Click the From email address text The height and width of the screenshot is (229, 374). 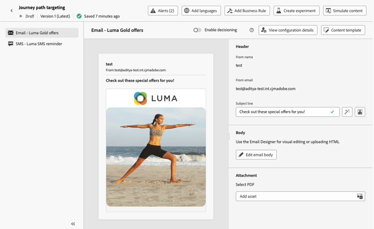pos(265,89)
